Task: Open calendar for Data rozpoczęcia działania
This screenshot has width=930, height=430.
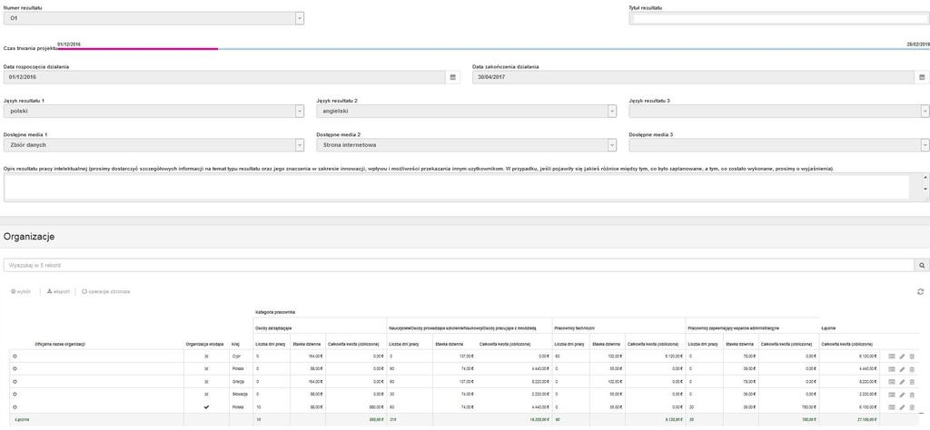Action: click(x=452, y=77)
